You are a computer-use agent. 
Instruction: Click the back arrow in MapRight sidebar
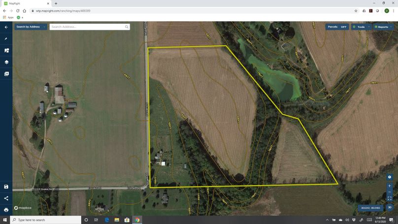(x=6, y=27)
